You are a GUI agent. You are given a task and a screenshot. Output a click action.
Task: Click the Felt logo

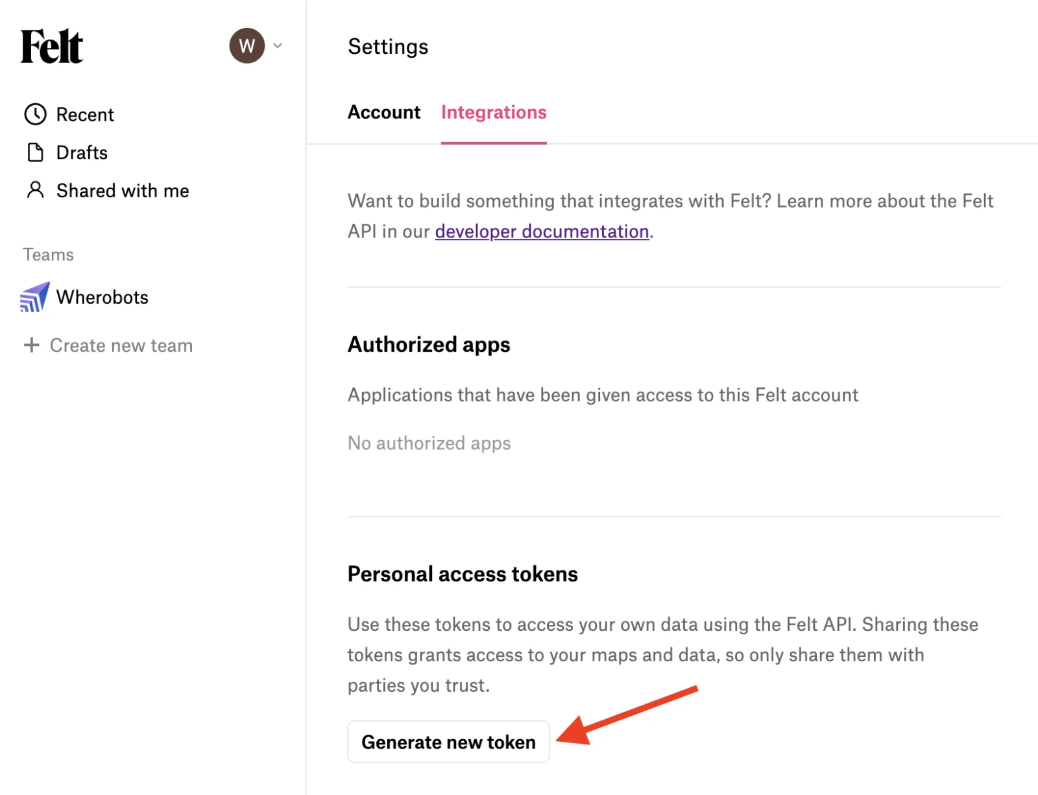coord(52,46)
